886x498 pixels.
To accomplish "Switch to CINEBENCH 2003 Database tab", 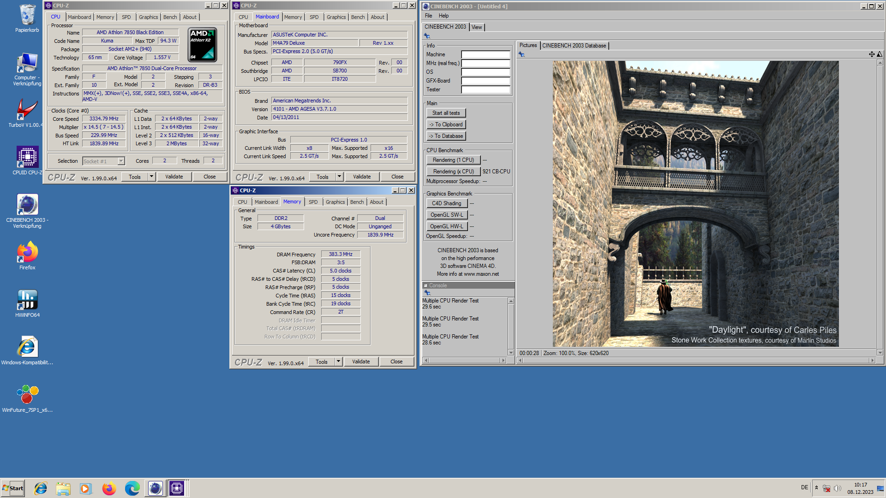I will [574, 46].
